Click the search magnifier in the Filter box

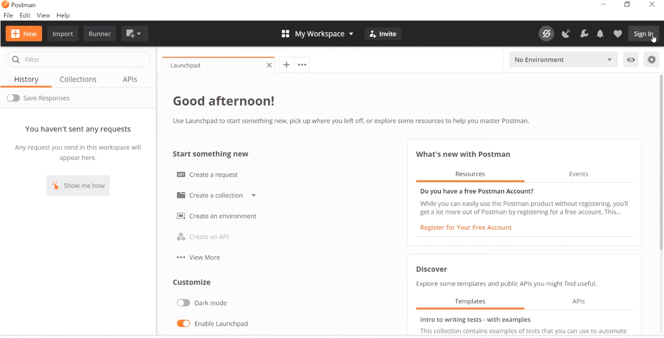pos(16,60)
